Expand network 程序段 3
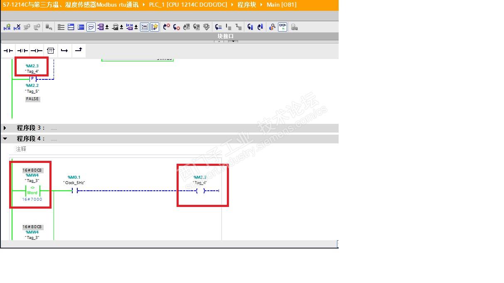 click(x=5, y=128)
